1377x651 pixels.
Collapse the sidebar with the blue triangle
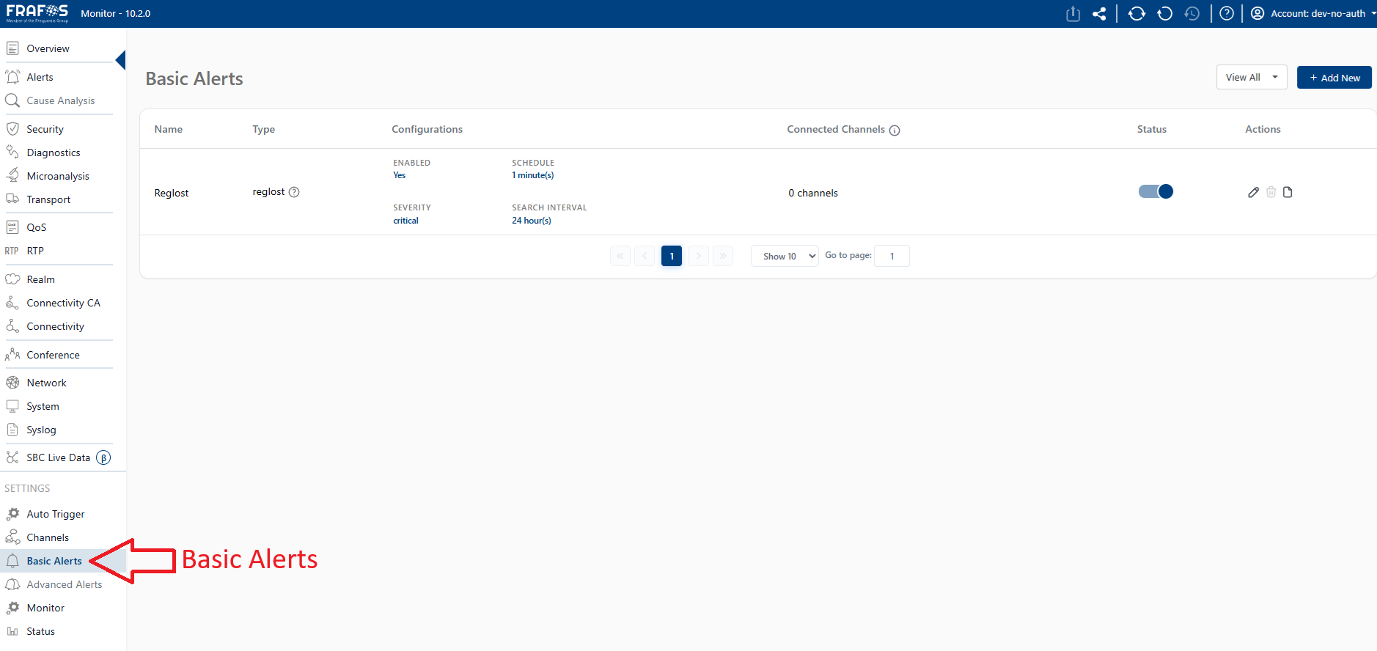click(121, 60)
